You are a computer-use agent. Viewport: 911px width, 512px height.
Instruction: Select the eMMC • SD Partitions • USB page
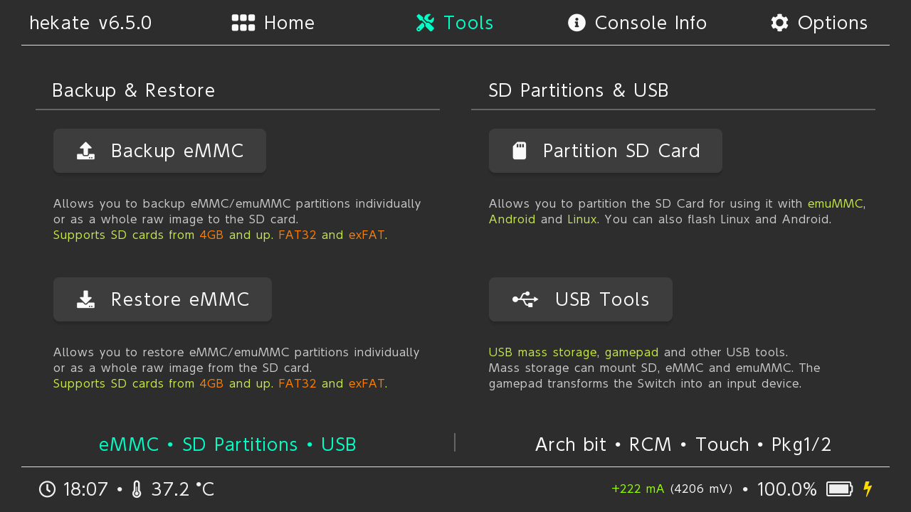pos(228,444)
